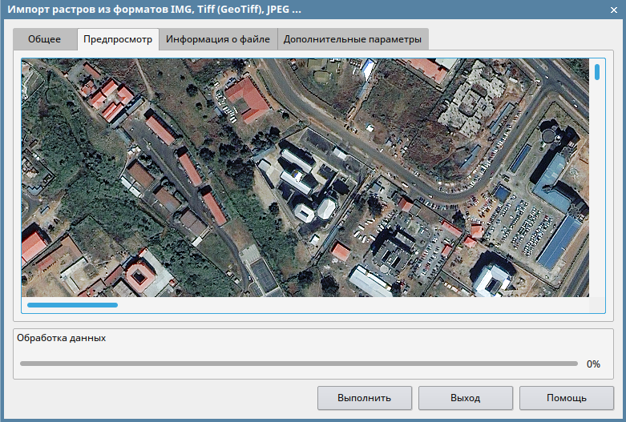Open the Информация о файле tab
This screenshot has width=626, height=422.
click(218, 39)
